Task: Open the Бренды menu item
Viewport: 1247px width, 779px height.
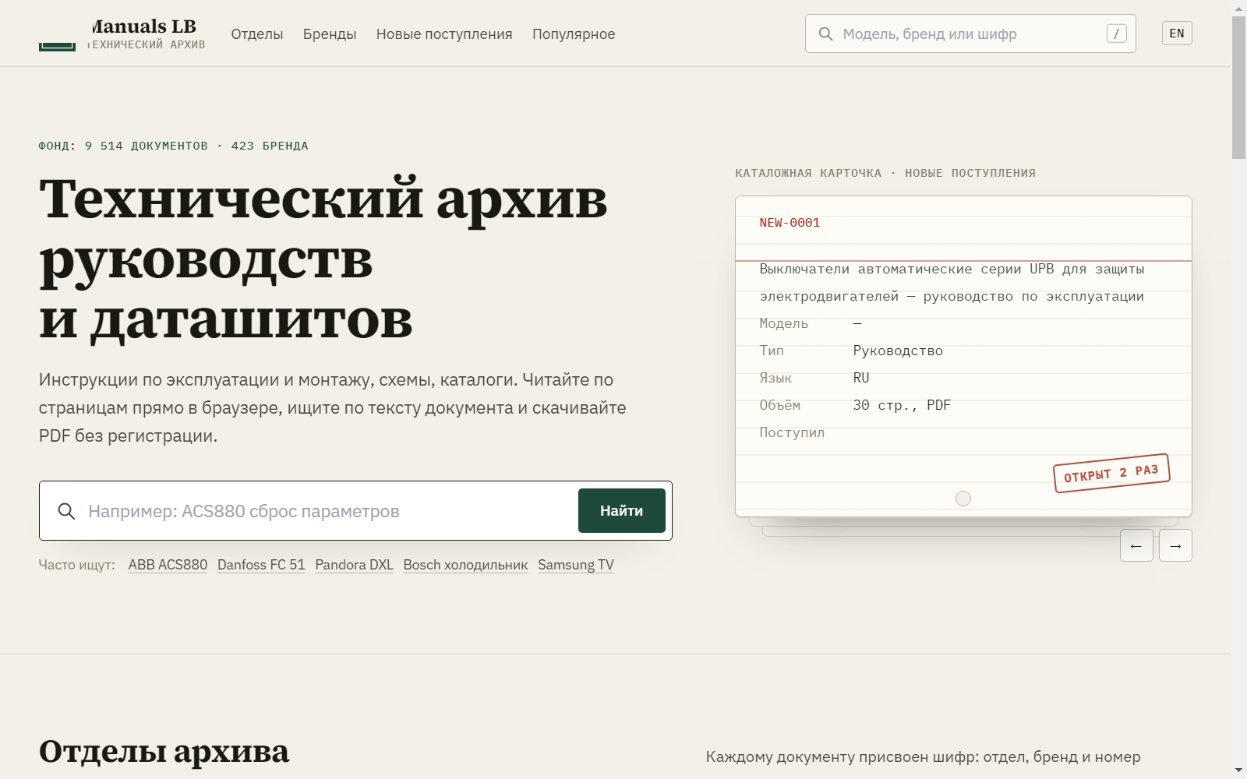Action: point(330,34)
